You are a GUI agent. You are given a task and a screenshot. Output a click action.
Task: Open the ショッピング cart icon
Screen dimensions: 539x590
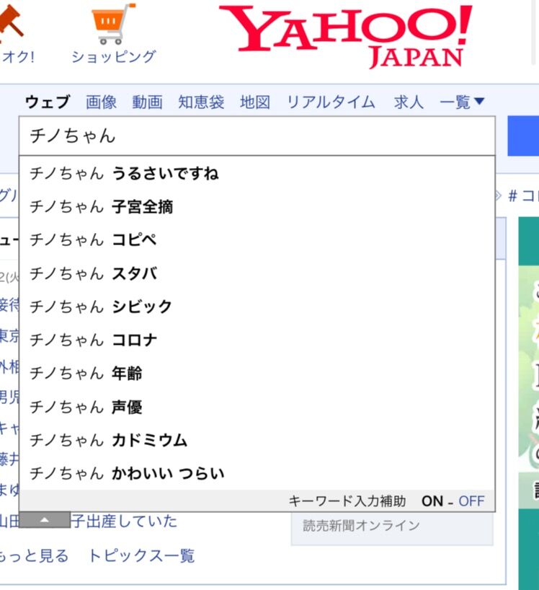pyautogui.click(x=113, y=23)
